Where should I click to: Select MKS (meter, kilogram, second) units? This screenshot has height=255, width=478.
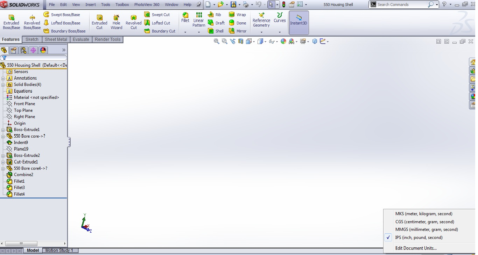click(x=424, y=214)
